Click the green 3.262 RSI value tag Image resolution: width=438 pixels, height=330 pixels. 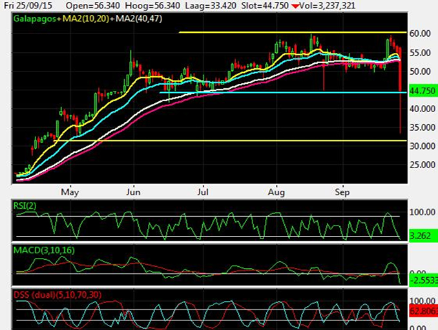pyautogui.click(x=421, y=236)
